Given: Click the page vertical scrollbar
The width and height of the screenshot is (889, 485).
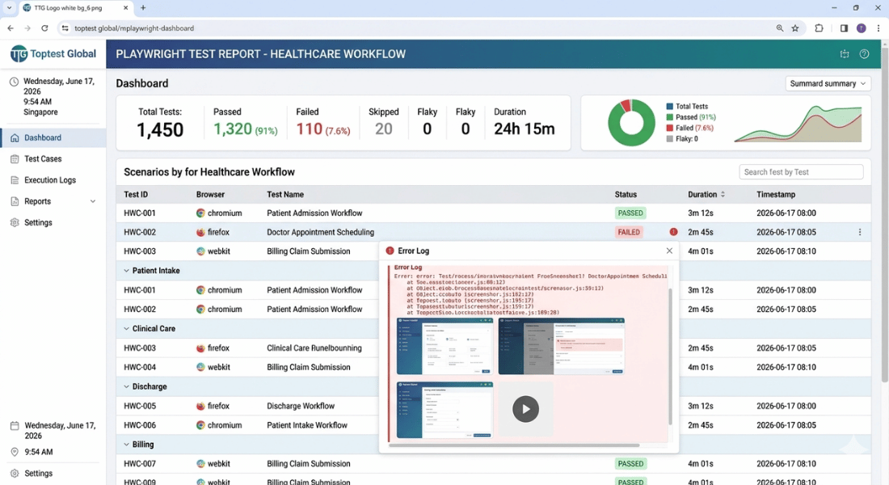Looking at the screenshot, I should point(884,216).
